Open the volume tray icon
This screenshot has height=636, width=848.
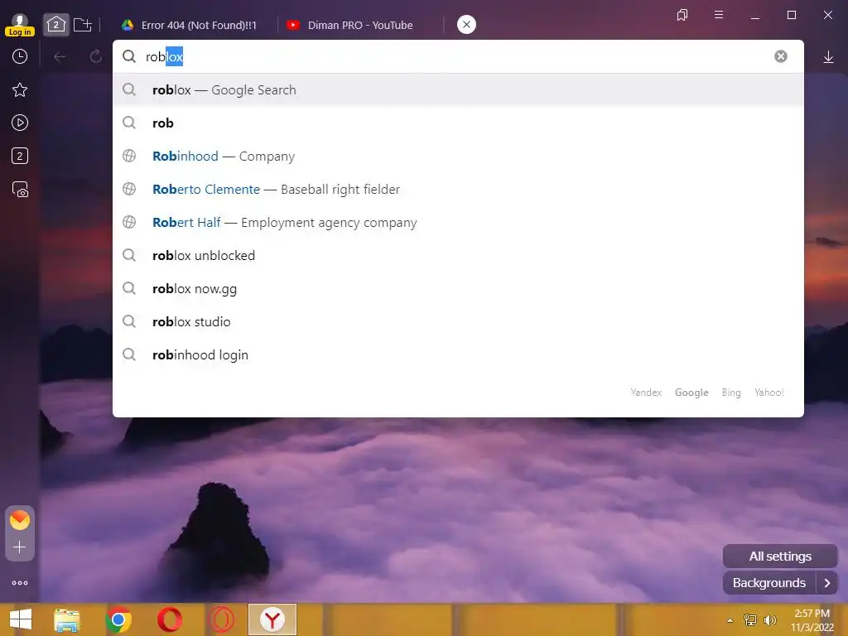769,620
